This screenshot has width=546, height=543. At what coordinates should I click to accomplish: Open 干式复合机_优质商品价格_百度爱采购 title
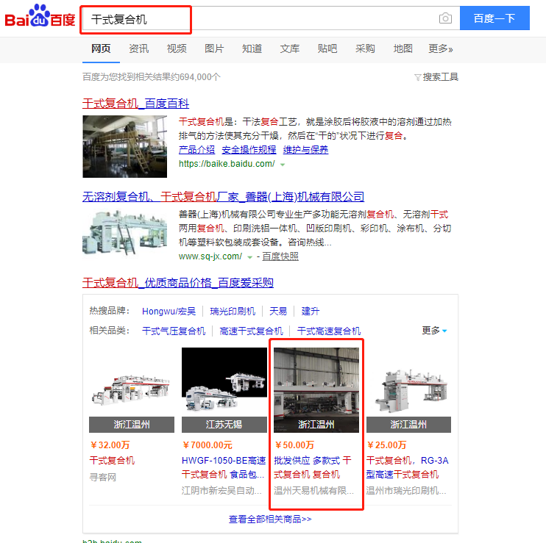tap(178, 283)
